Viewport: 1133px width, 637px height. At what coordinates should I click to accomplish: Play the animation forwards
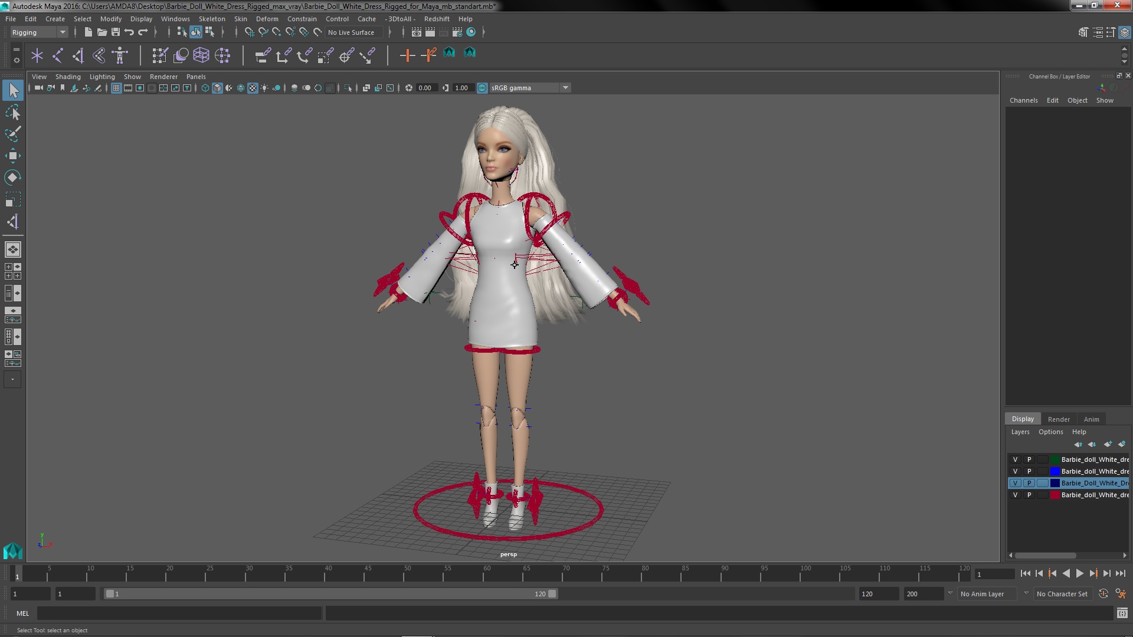click(x=1079, y=573)
